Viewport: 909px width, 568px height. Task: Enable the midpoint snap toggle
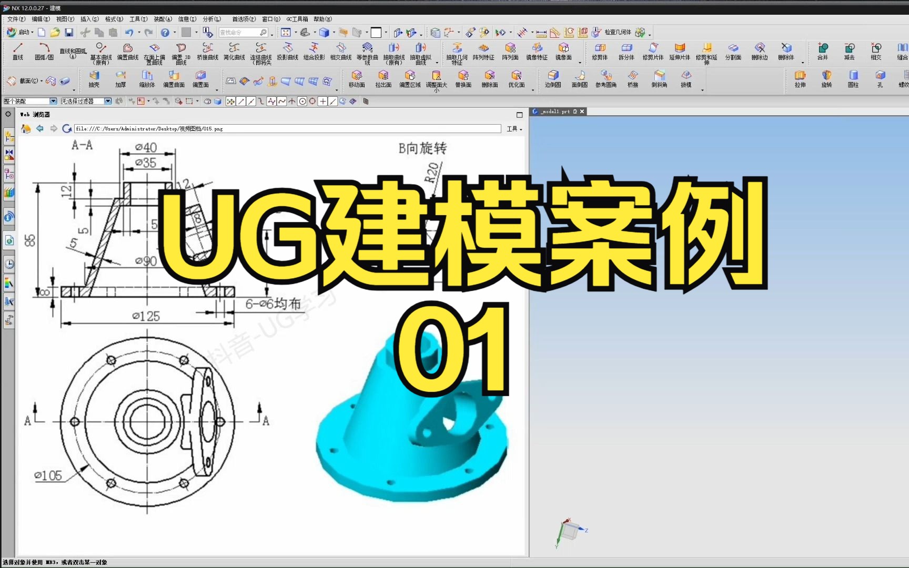(251, 102)
